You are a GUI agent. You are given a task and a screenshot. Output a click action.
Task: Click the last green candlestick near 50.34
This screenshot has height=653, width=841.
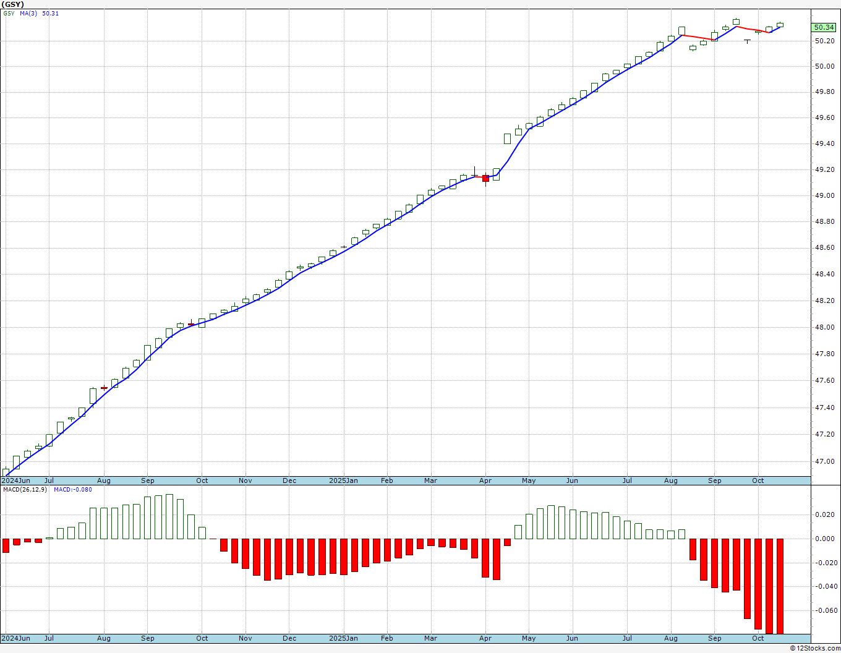[780, 25]
